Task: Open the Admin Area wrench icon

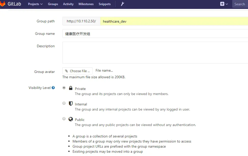Action: (122, 4)
